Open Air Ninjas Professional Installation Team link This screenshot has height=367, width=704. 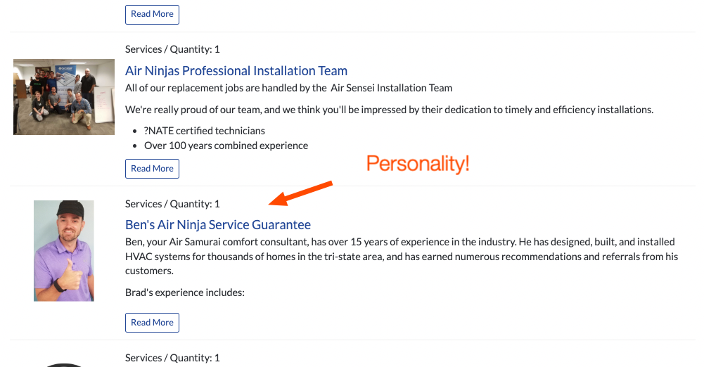236,71
